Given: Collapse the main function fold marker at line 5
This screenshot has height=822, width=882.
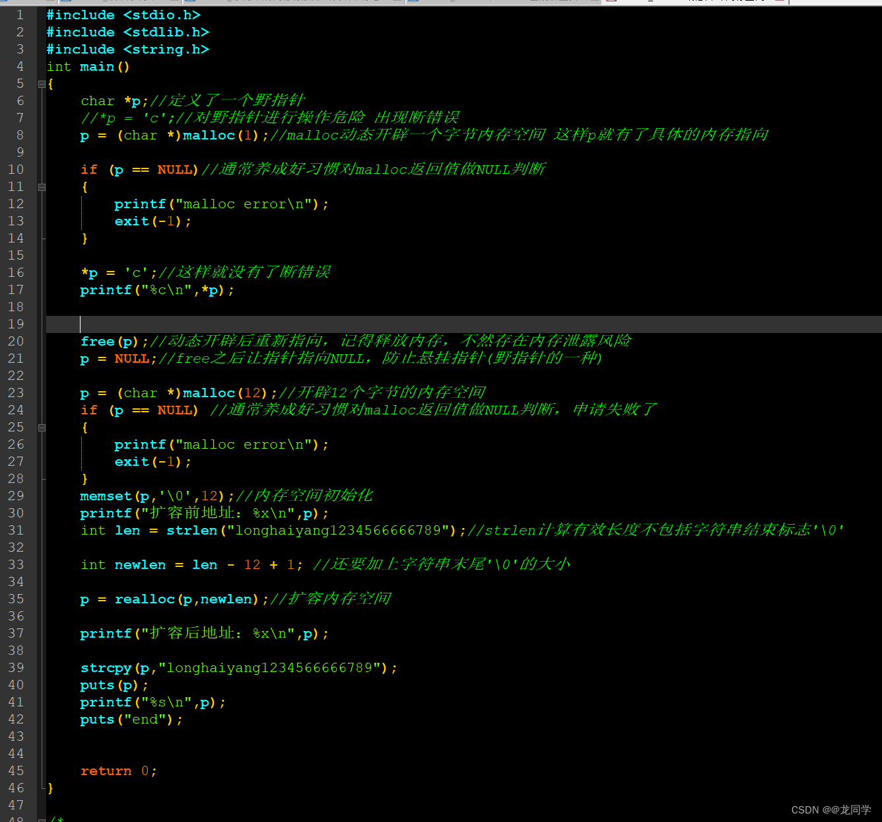Looking at the screenshot, I should [x=42, y=84].
